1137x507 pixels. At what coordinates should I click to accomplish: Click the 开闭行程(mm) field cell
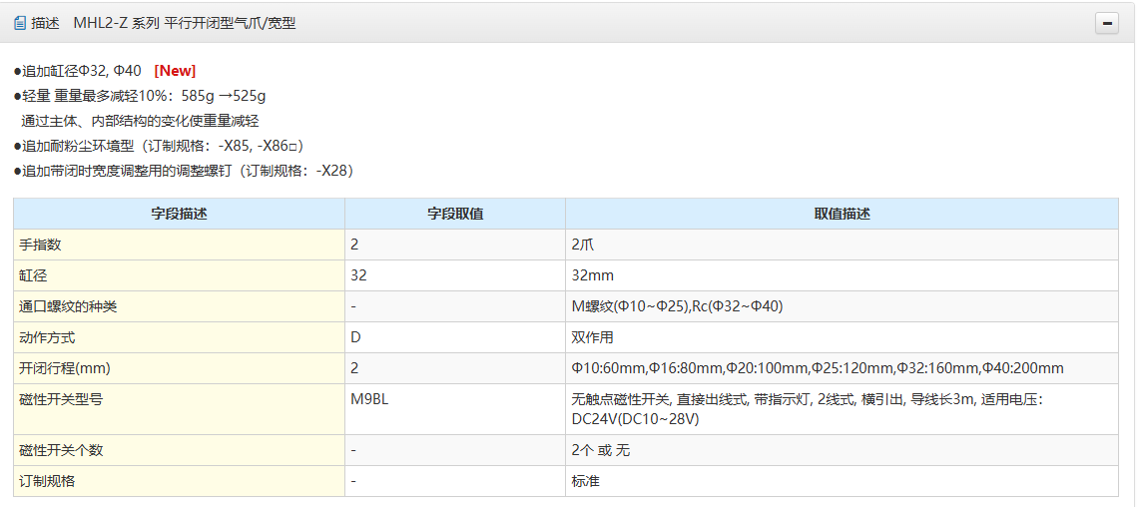tap(65, 368)
